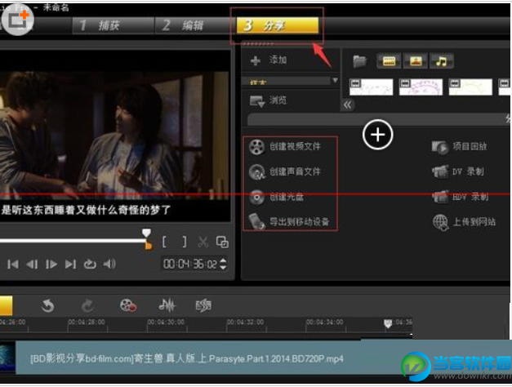Choose 创建光盘 (Create Disc)
512x387 pixels.
click(277, 197)
